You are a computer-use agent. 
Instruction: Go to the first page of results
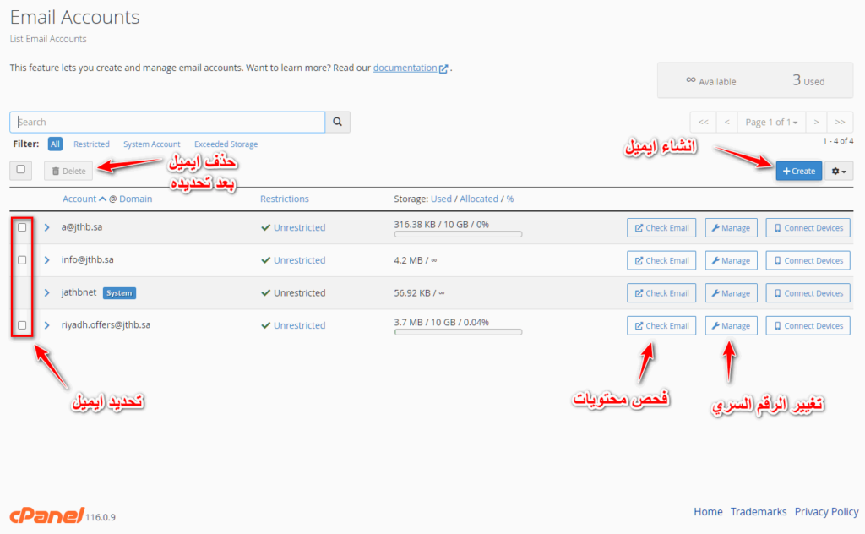(703, 123)
